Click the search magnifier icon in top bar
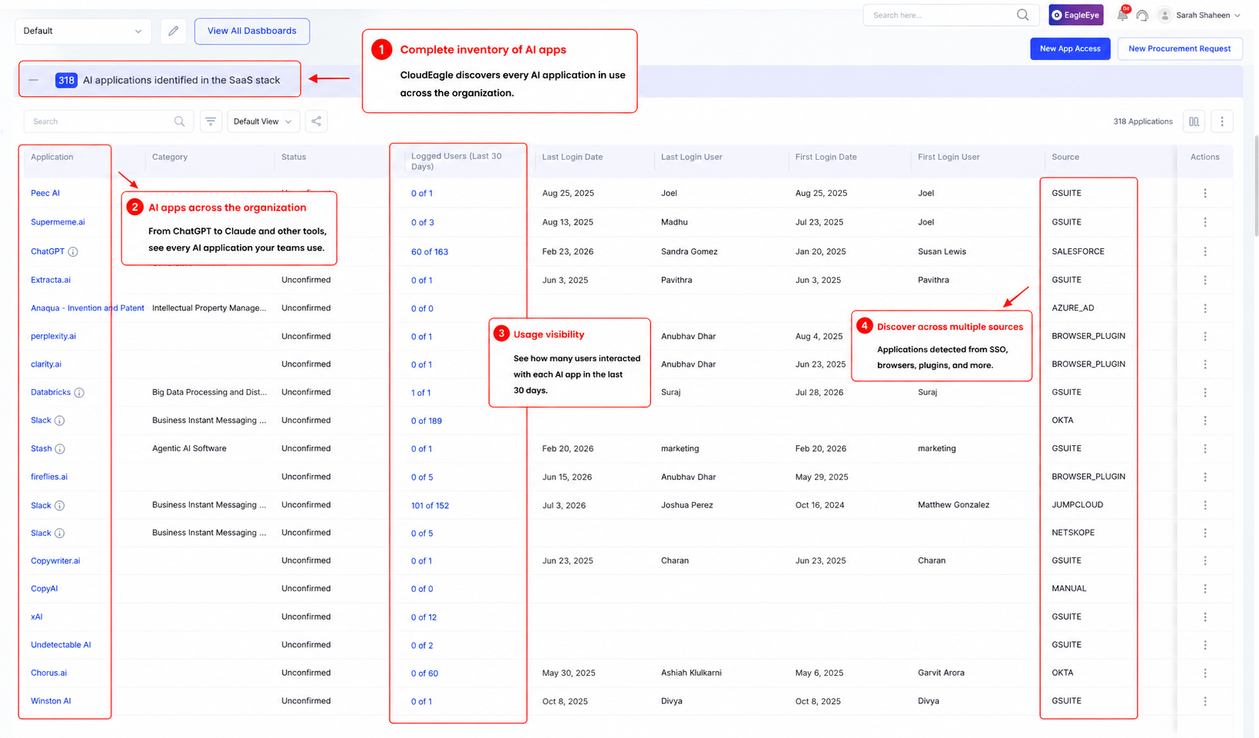The image size is (1259, 738). coord(1022,15)
